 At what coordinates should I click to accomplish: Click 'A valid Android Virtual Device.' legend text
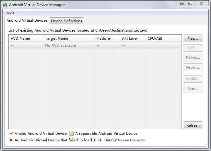pos(41,134)
